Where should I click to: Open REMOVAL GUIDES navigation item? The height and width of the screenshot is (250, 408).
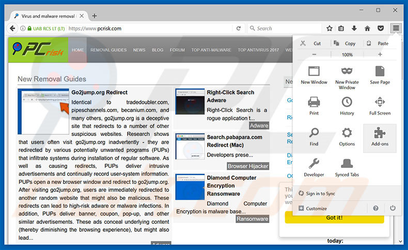108,50
